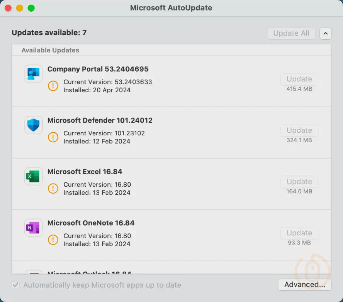The image size is (343, 302).
Task: Click the warning icon beside Defender version
Action: tap(53, 137)
